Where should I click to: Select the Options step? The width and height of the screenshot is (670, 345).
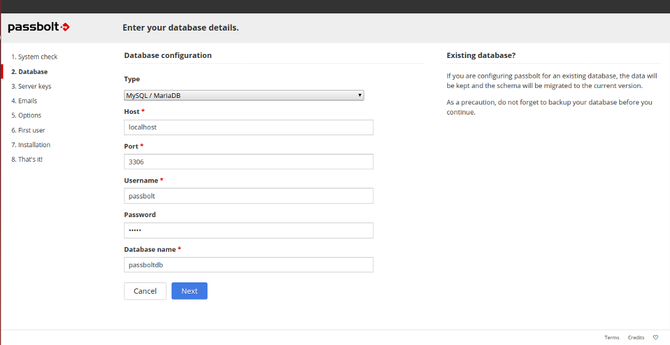pos(27,115)
